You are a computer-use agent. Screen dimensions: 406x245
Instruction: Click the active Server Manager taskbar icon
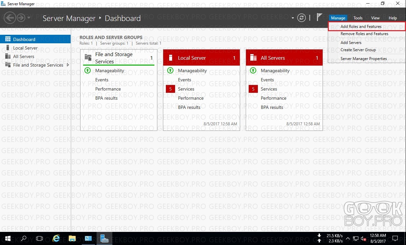pos(104,238)
